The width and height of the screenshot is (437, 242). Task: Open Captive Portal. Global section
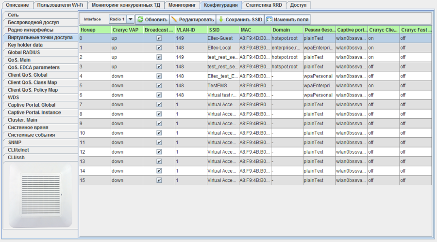41,105
